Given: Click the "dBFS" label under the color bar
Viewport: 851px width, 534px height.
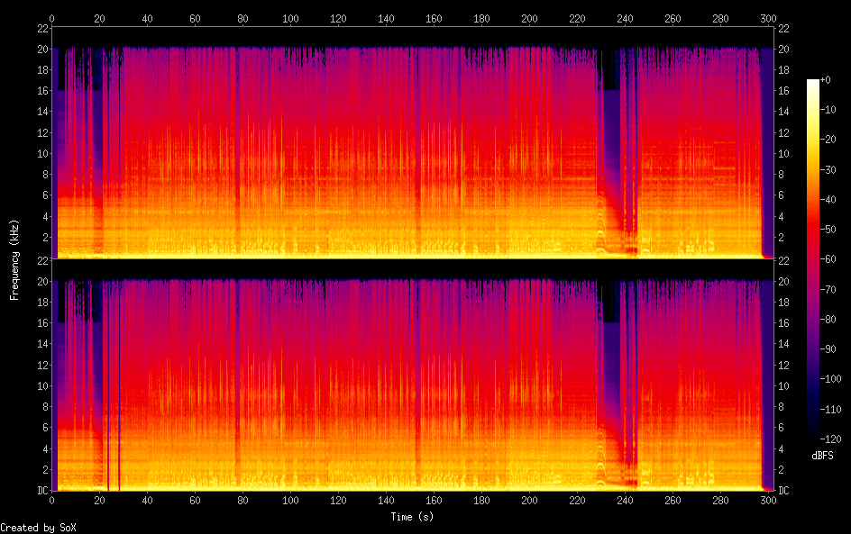Looking at the screenshot, I should [821, 457].
